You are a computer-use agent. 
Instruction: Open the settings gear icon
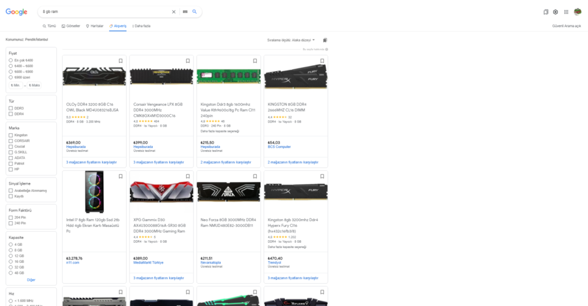coord(555,12)
